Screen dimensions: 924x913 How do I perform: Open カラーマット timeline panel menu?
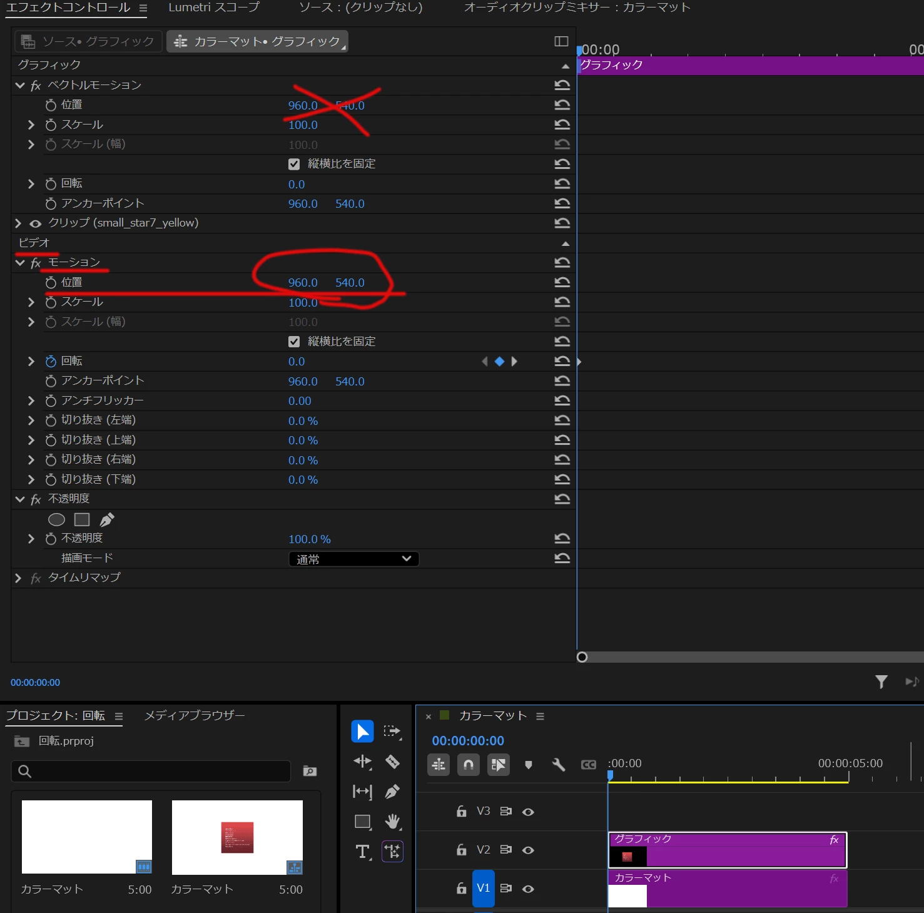click(541, 716)
